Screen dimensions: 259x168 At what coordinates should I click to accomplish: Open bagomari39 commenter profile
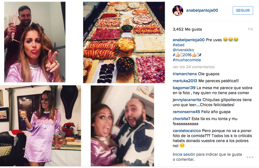[x=184, y=88]
